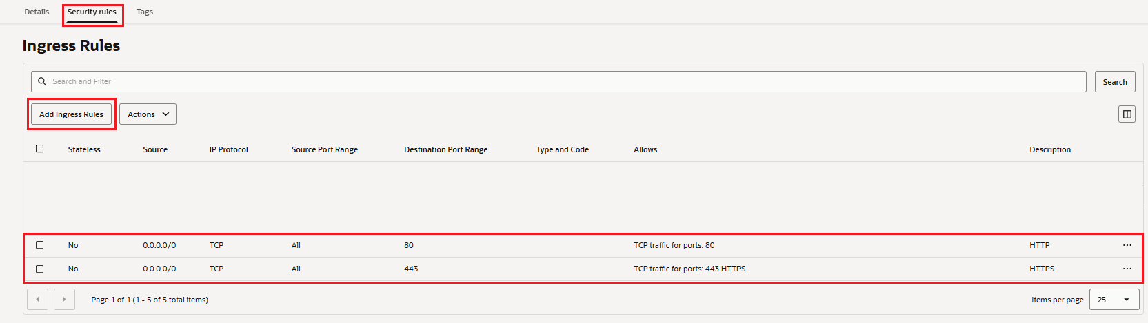This screenshot has height=323, width=1148.
Task: Click the next page arrow
Action: [64, 300]
